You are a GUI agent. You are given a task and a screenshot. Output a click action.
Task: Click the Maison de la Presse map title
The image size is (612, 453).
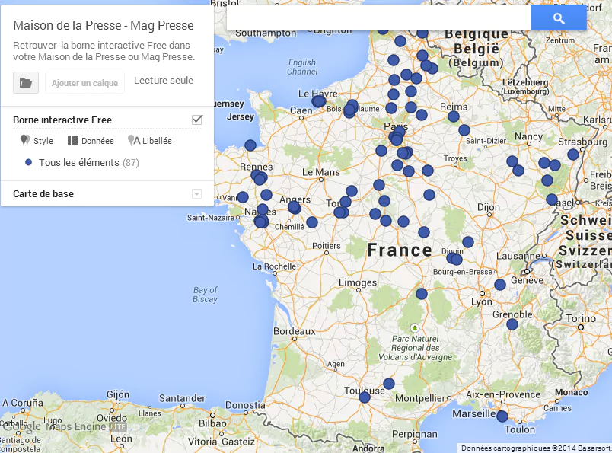click(x=104, y=25)
